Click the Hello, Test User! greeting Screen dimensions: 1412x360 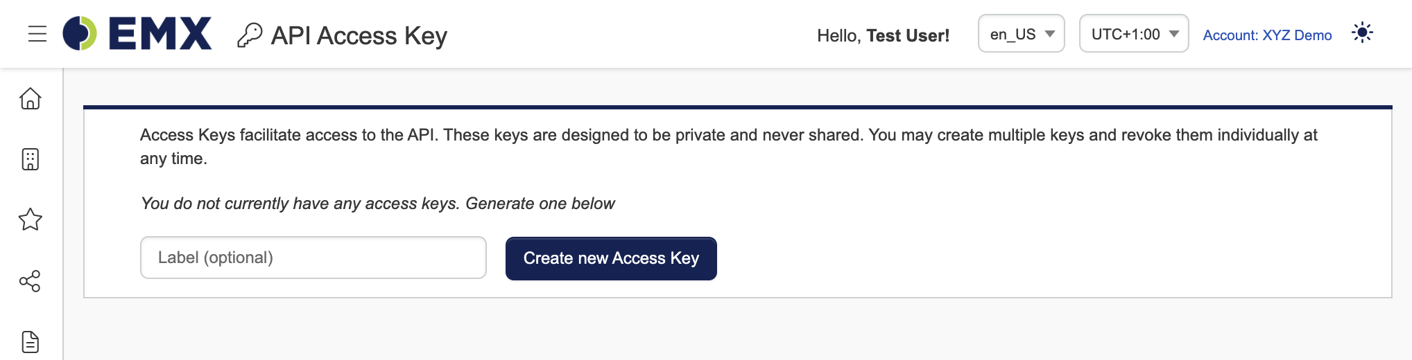pyautogui.click(x=883, y=35)
